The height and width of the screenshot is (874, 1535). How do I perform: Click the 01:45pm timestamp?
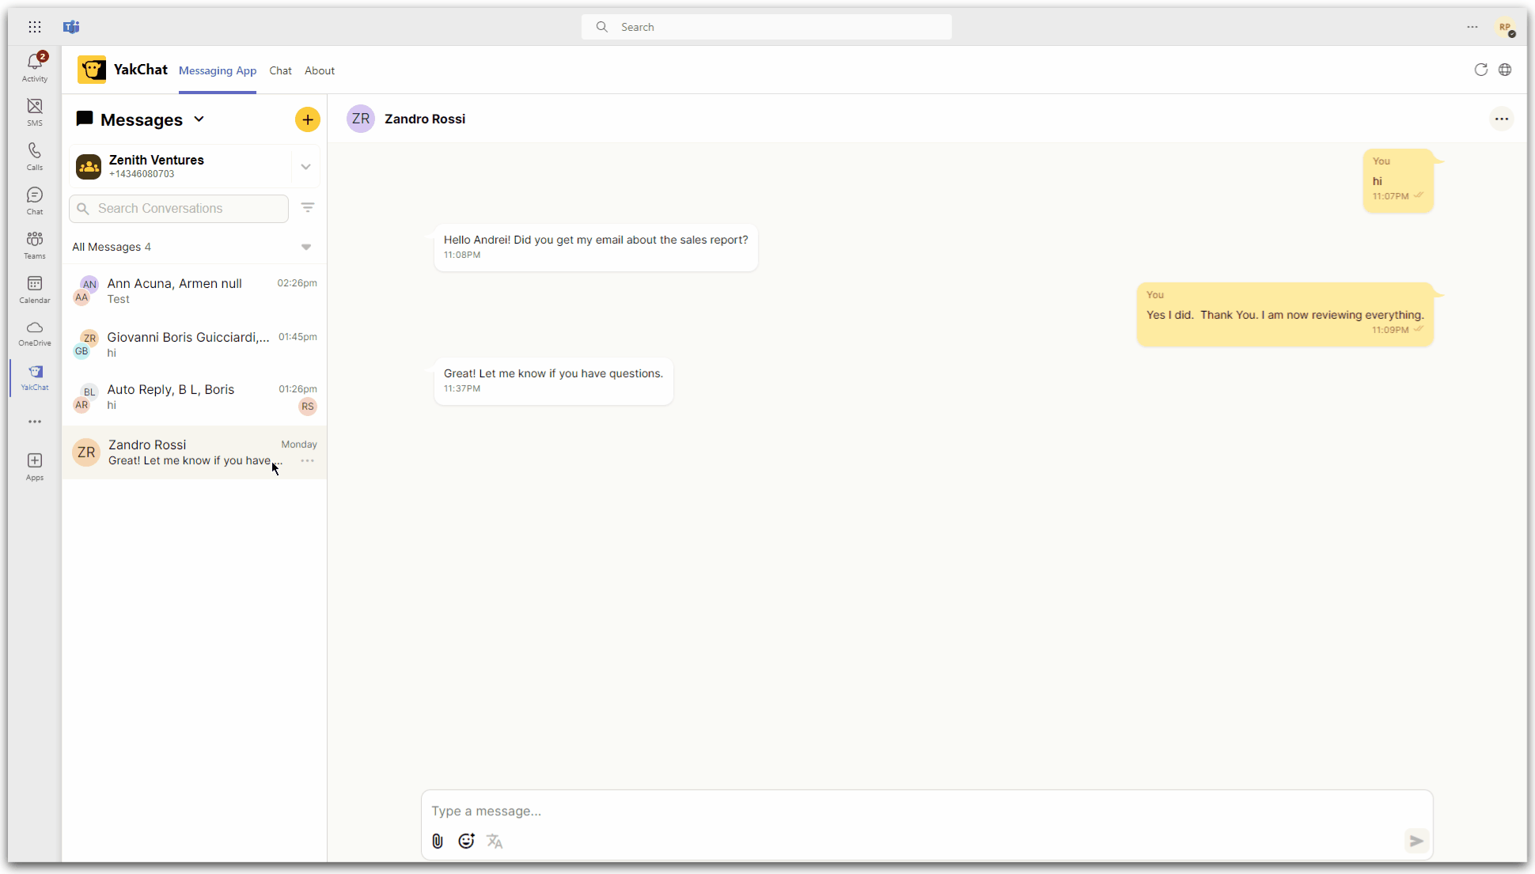coord(298,337)
